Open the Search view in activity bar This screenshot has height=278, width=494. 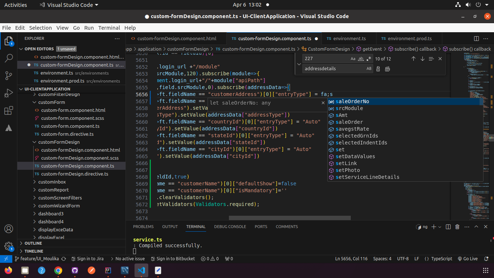pyautogui.click(x=9, y=58)
